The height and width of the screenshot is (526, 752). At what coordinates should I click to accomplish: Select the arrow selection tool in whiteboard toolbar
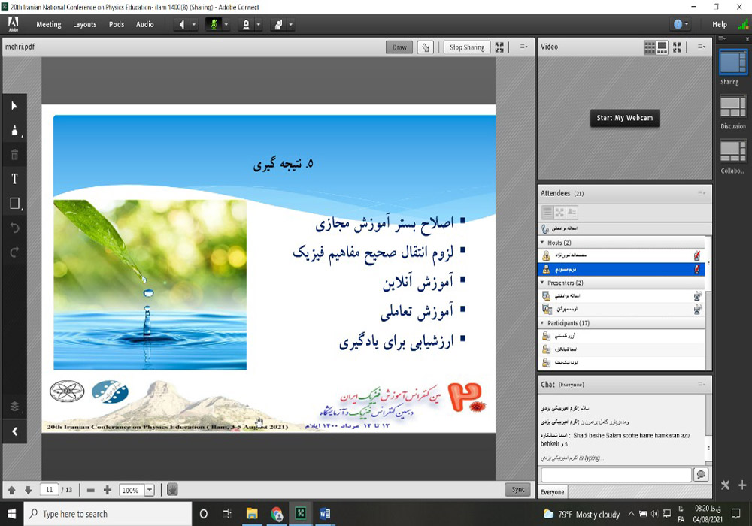coord(14,106)
